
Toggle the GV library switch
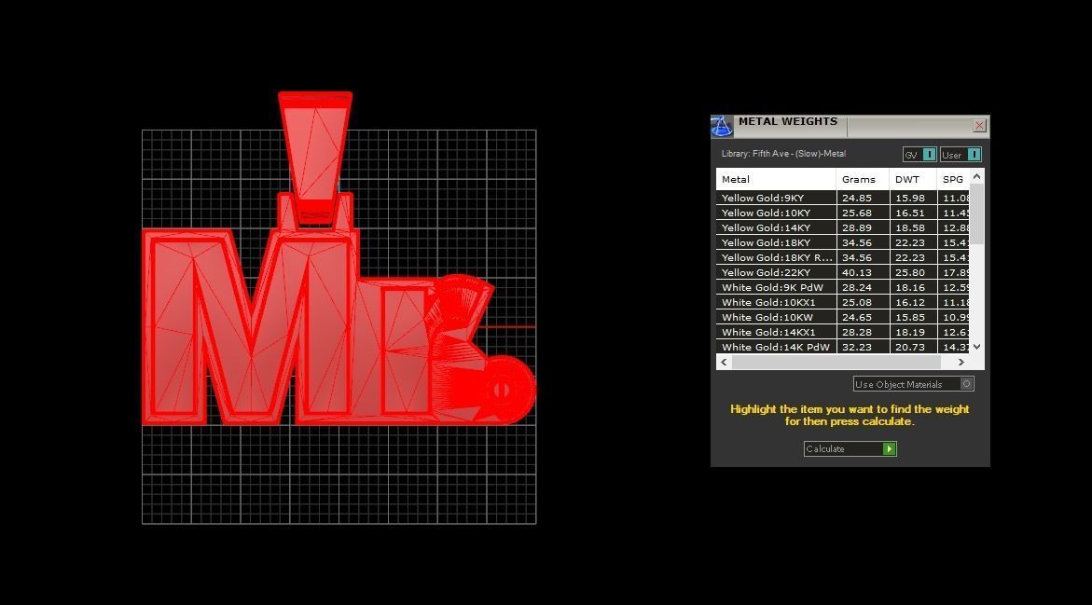tap(919, 155)
